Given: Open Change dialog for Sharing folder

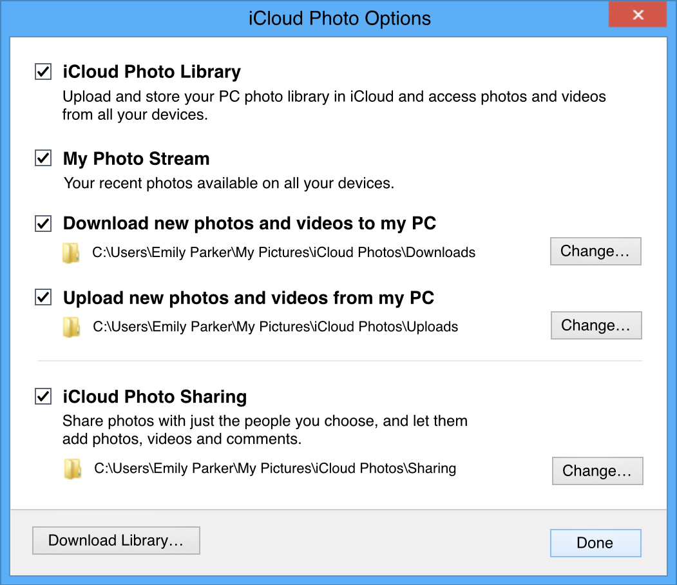Looking at the screenshot, I should [x=597, y=471].
